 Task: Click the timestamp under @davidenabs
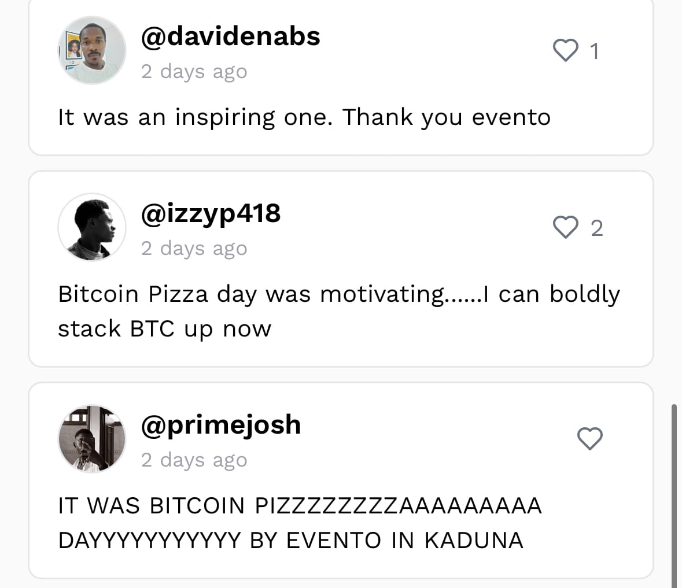194,72
